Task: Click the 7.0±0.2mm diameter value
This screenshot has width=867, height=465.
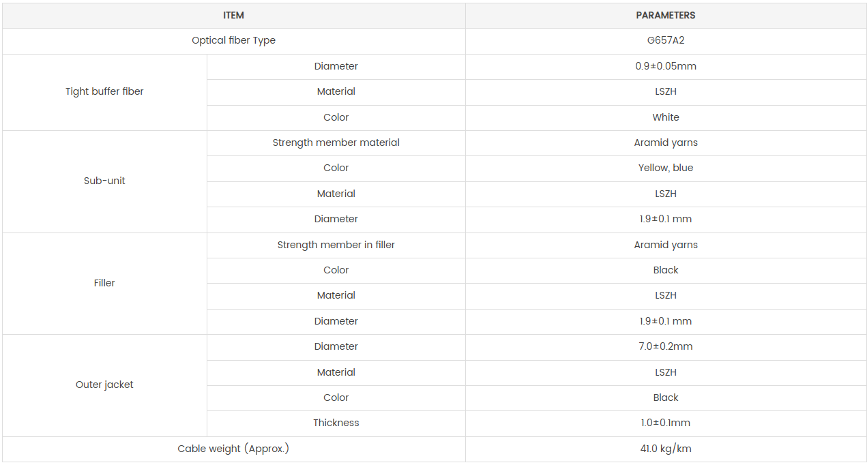Action: (665, 346)
